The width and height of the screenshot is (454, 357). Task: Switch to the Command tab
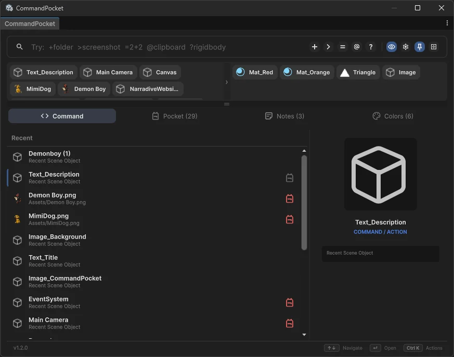point(62,116)
